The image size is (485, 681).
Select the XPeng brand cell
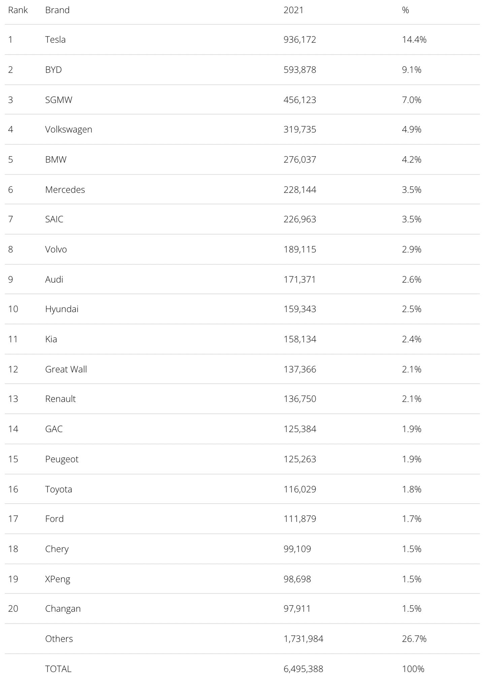(x=58, y=579)
